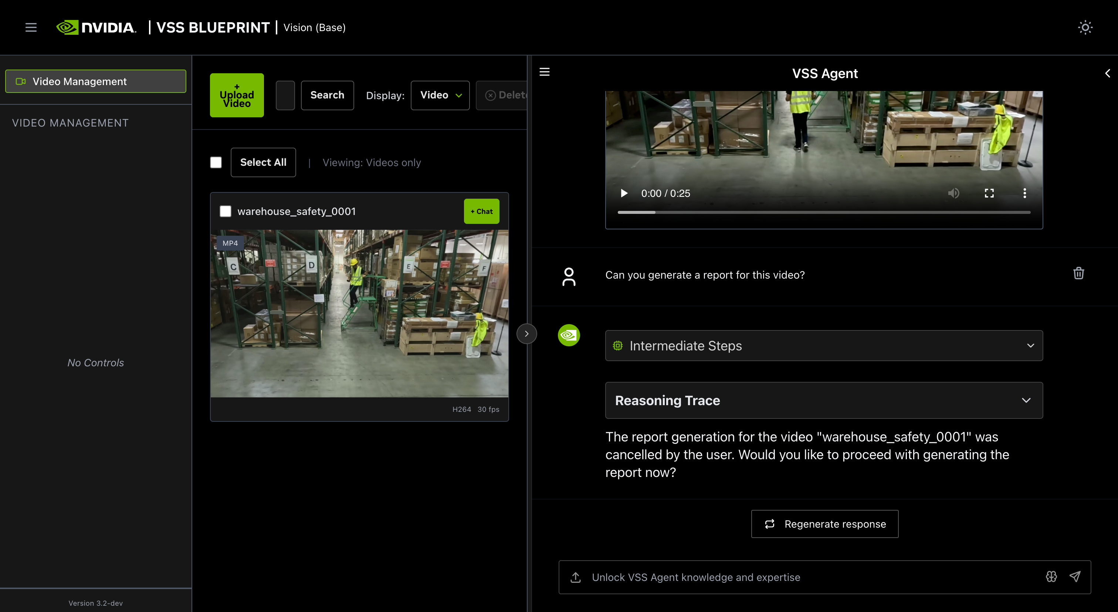Click the upload attachment icon in chat input
The height and width of the screenshot is (612, 1118).
point(576,577)
